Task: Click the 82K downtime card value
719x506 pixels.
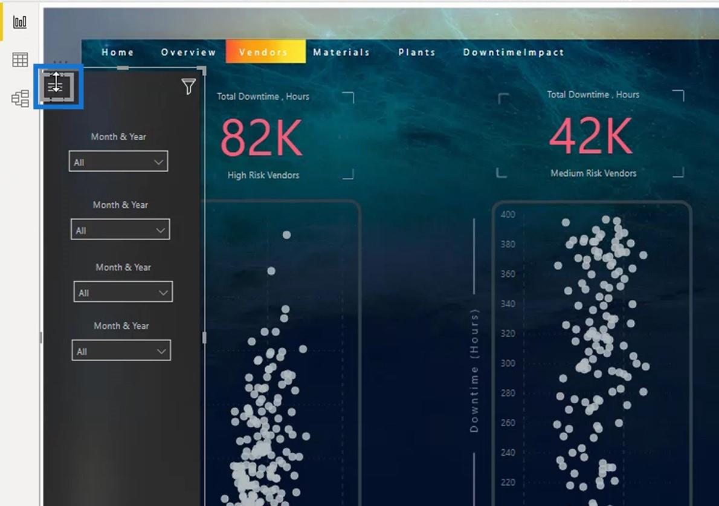Action: click(262, 138)
